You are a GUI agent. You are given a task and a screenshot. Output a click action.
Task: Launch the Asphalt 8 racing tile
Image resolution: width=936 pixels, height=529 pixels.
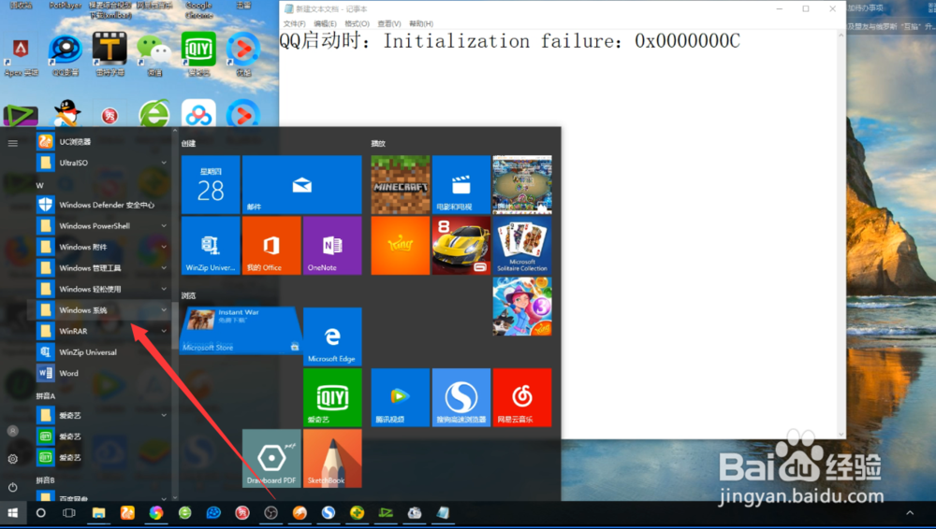point(461,245)
